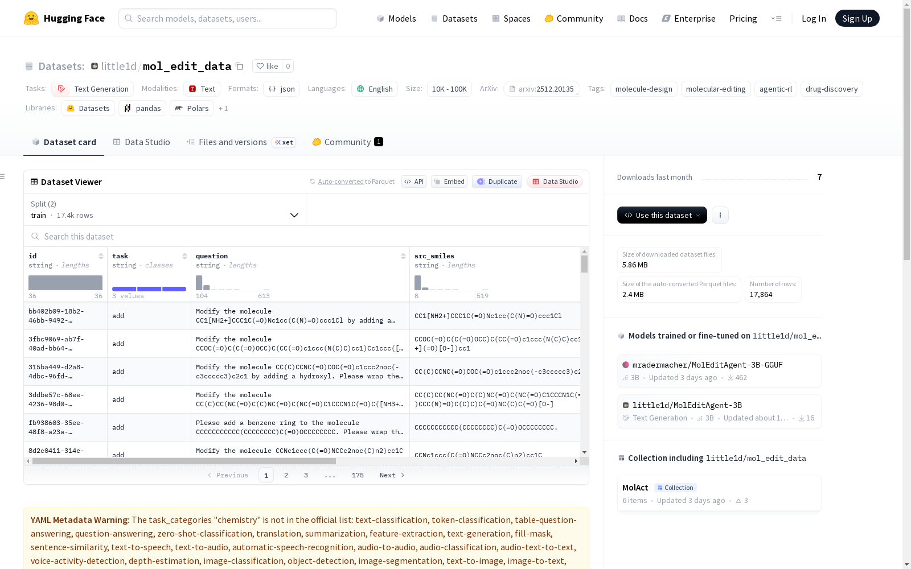Open the Enterprise navigation item
The image size is (911, 569).
click(x=688, y=18)
